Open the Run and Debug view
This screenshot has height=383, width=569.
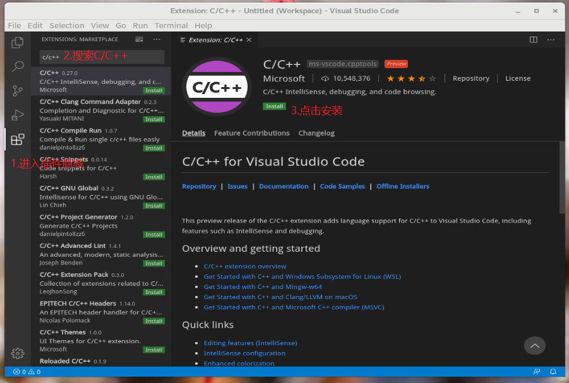18,115
